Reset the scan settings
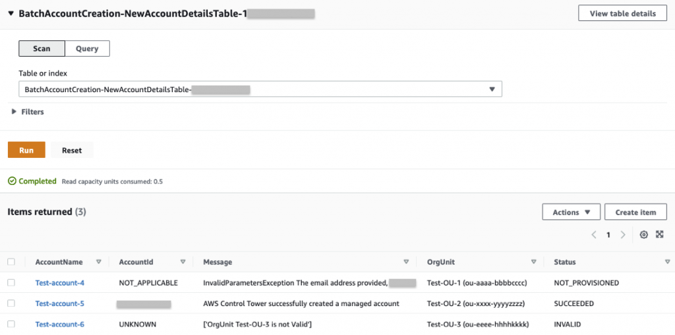Screen dimensions: 675x335 pos(72,150)
